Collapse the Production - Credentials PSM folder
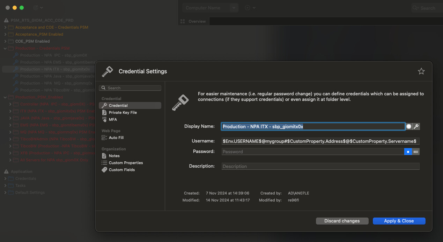Screen dimensions: 443x242 coord(5,48)
